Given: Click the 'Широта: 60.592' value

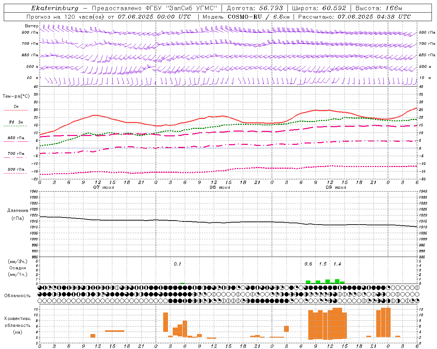Looking at the screenshot, I should 319,8.
